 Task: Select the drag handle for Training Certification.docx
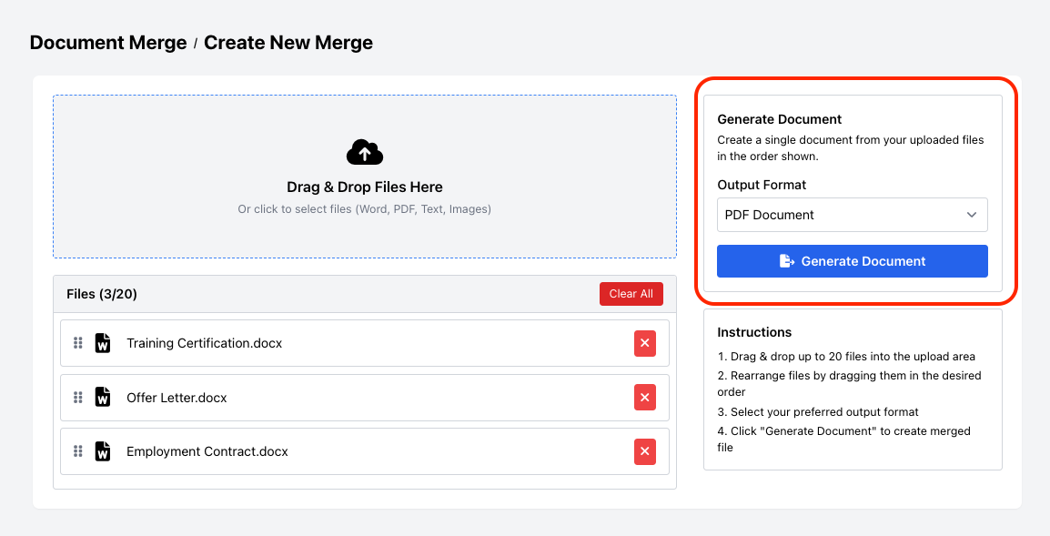(x=78, y=343)
